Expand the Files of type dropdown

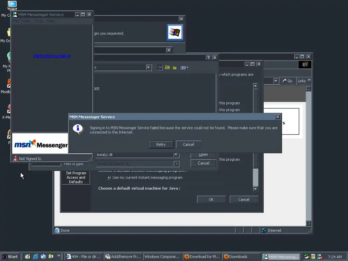[x=176, y=164]
